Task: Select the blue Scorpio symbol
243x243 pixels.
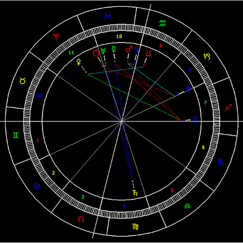Action: (221, 161)
